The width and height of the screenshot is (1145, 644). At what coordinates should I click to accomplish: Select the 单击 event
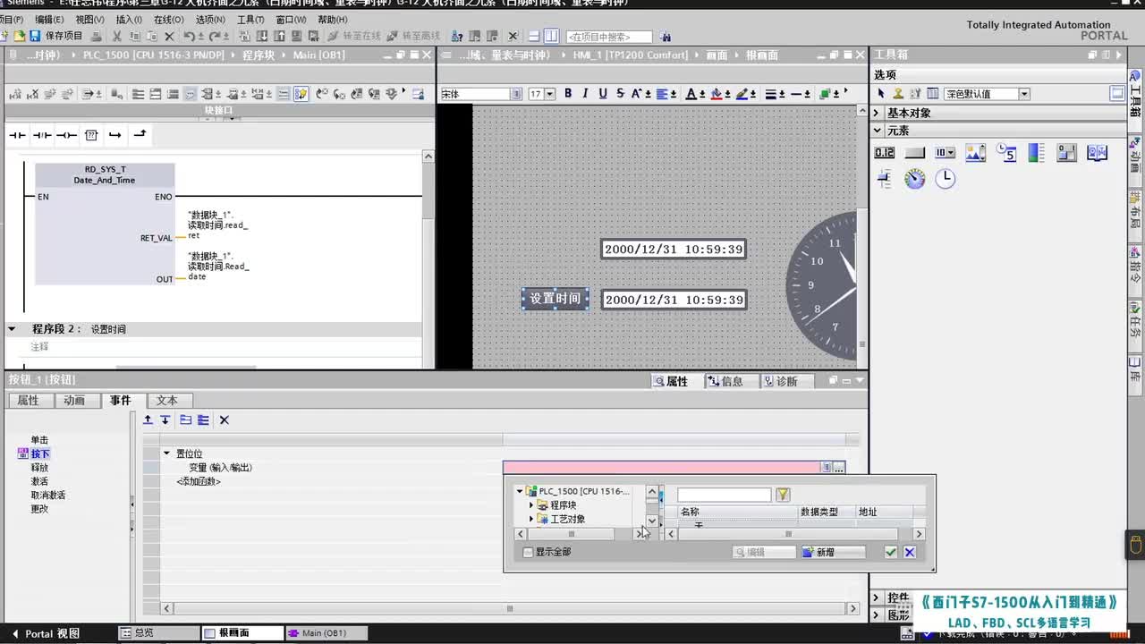pyautogui.click(x=39, y=440)
